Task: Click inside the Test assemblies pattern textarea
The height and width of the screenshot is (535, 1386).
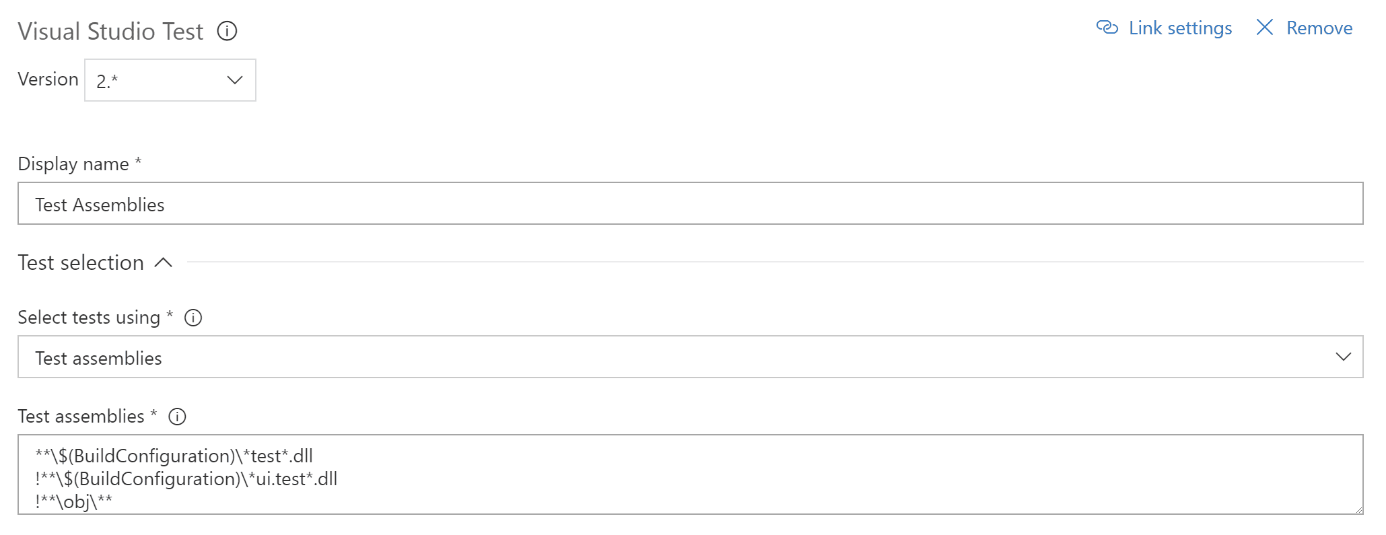Action: [690, 474]
